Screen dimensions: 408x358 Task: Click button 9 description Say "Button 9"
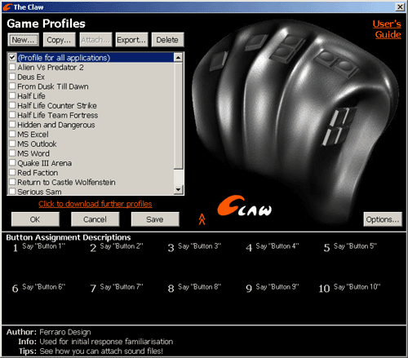point(277,287)
